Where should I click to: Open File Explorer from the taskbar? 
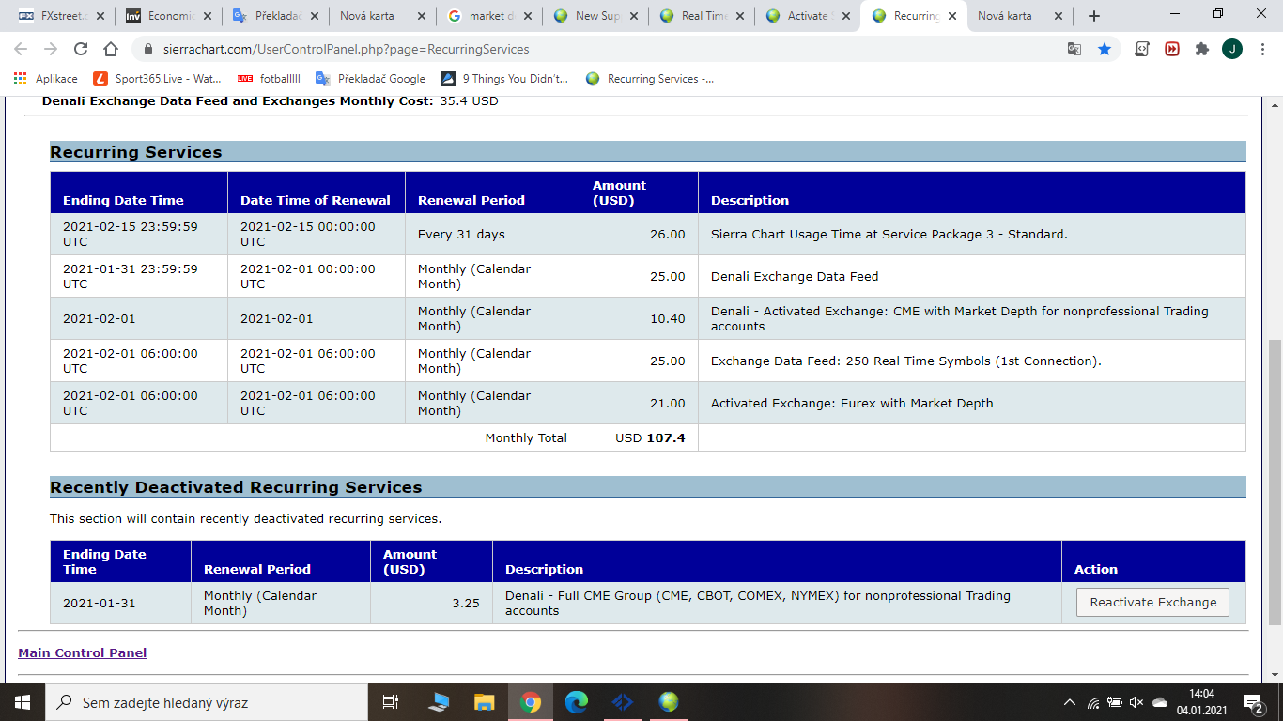point(484,702)
